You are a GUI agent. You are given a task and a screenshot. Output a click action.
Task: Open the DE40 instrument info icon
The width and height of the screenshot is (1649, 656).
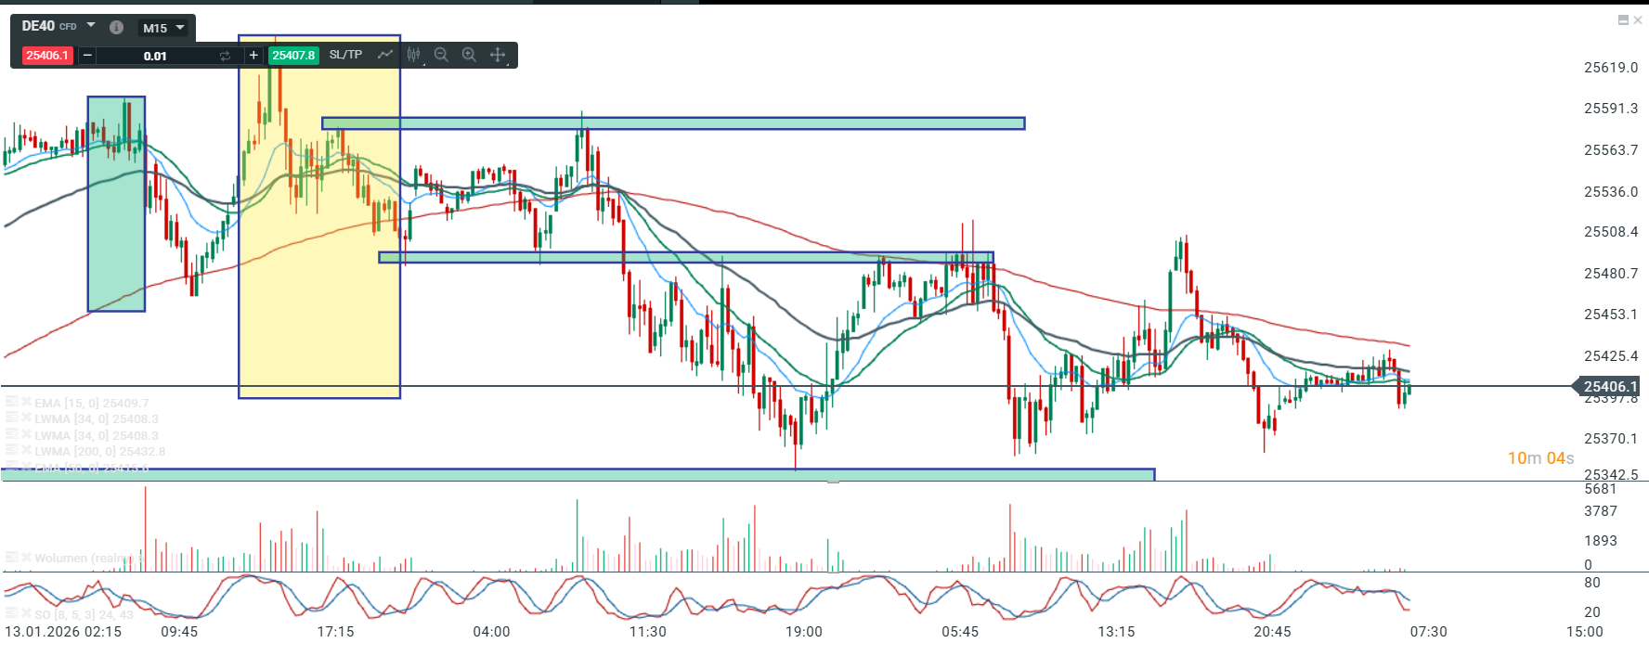coord(116,27)
